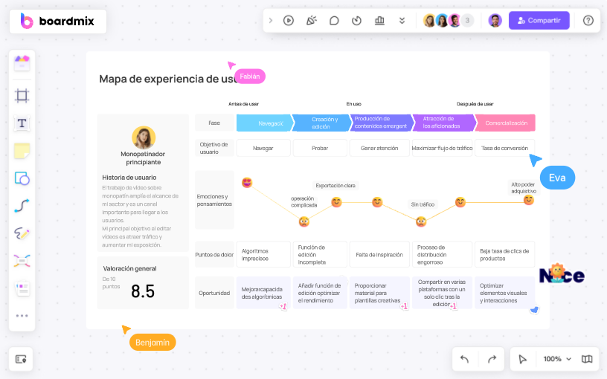Viewport: 607px width, 379px height.
Task: Click the celebration confetti icon
Action: pos(311,21)
